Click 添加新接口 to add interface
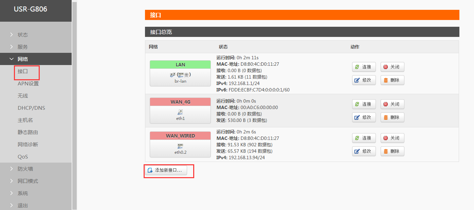 (166, 170)
